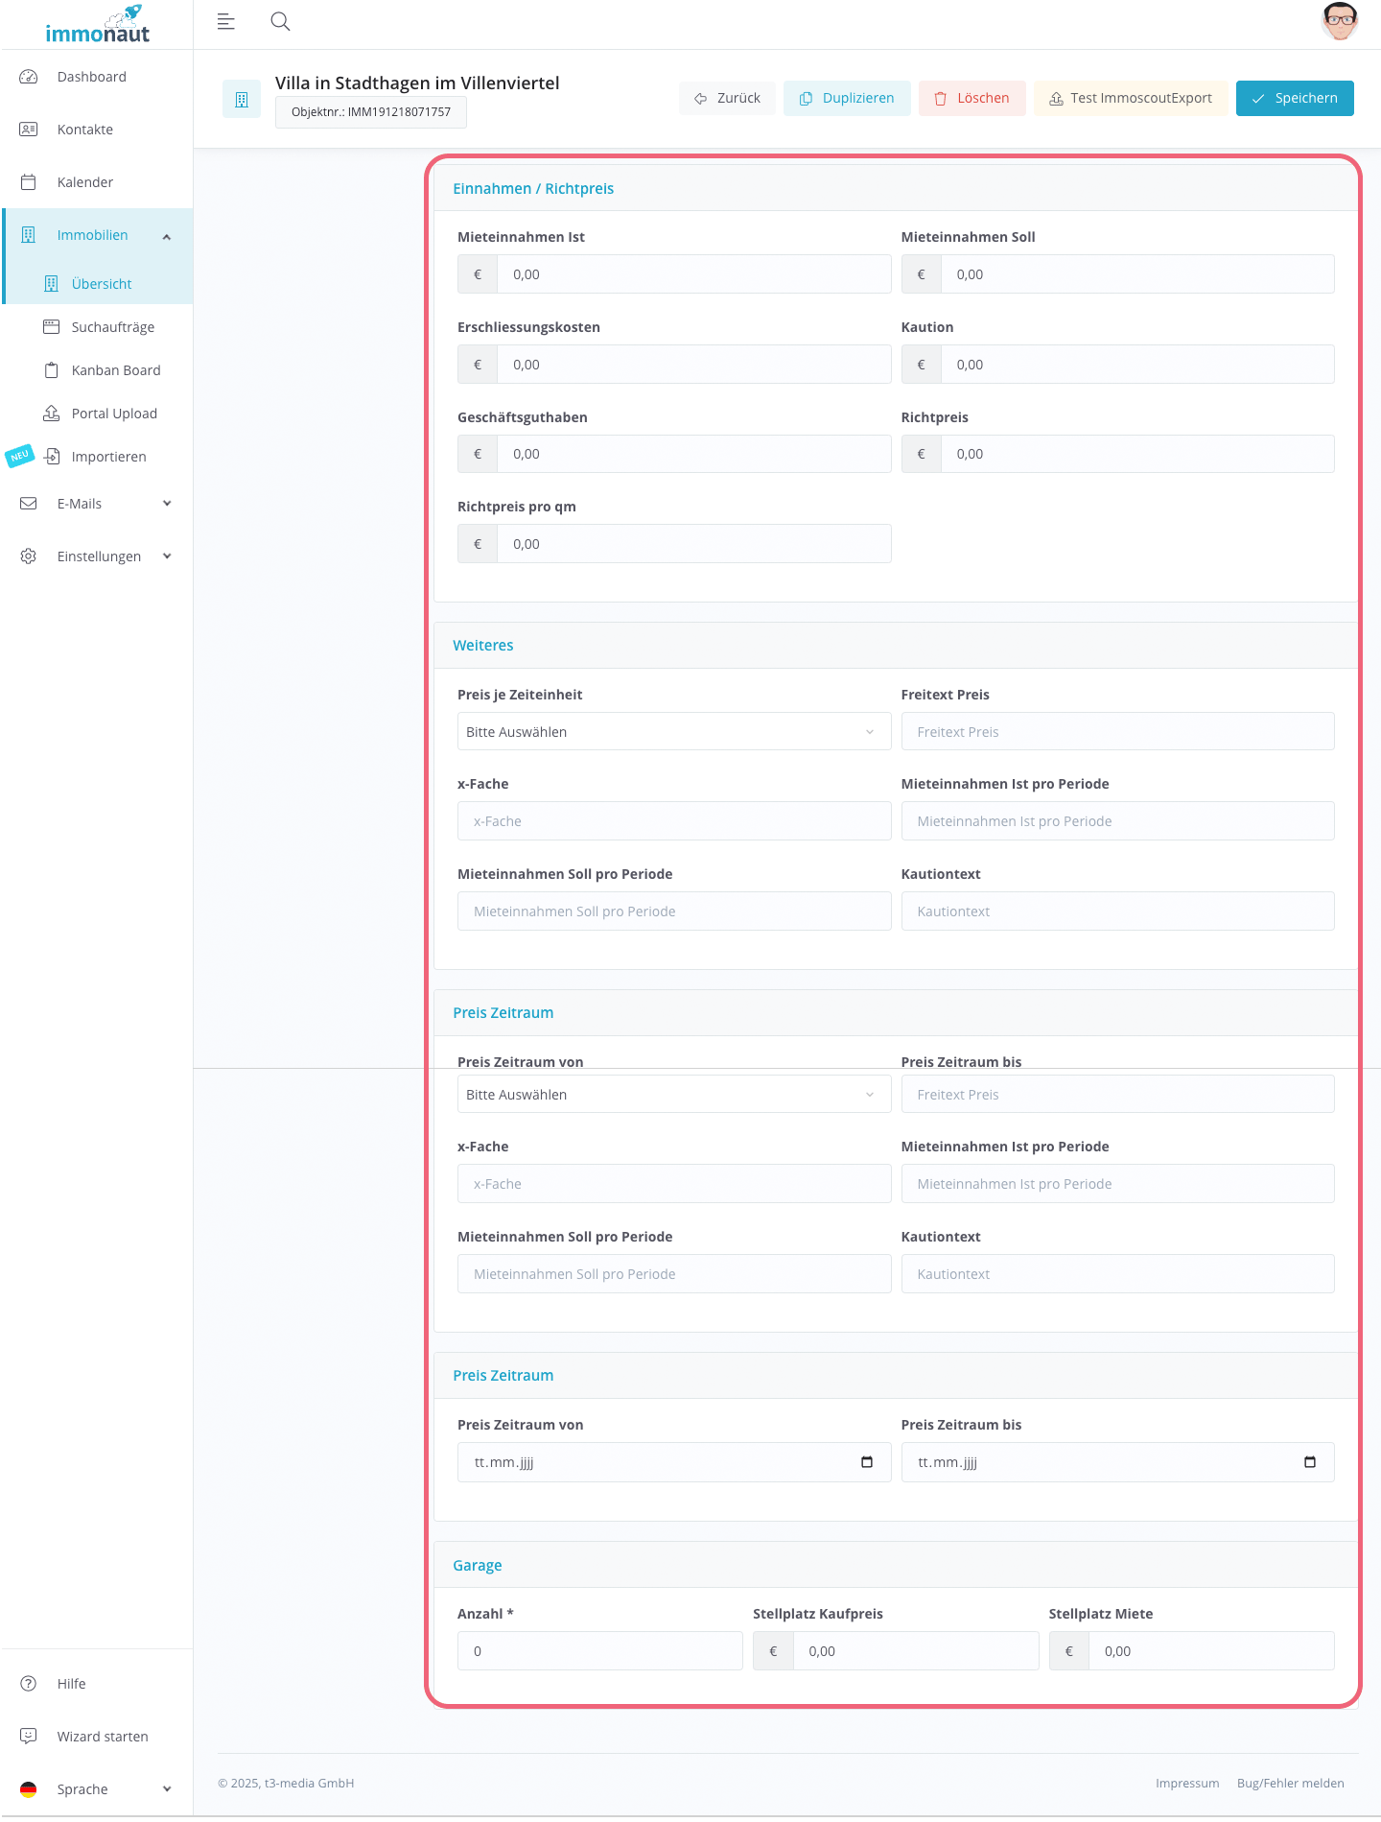
Task: Go to Kanban Board in sidebar
Action: [115, 370]
